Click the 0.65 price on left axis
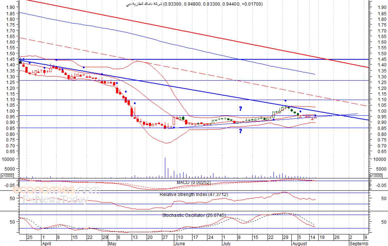The image size is (388, 246). 11,151
